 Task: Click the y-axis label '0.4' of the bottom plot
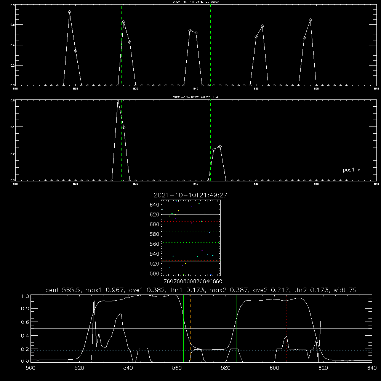tap(25, 336)
